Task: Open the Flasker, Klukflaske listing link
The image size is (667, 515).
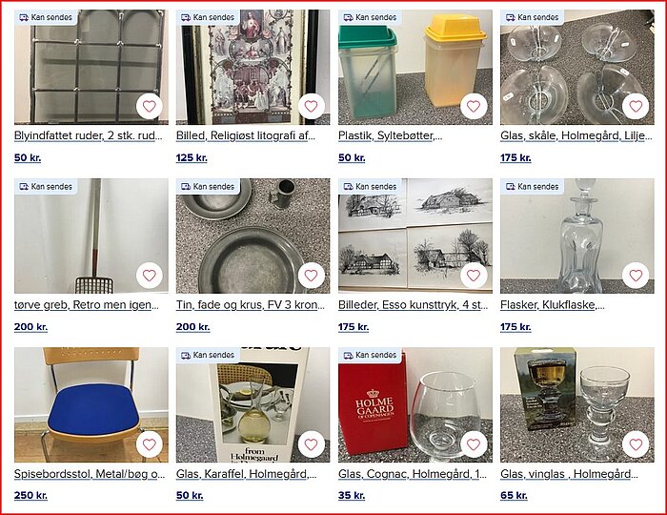Action: 553,305
